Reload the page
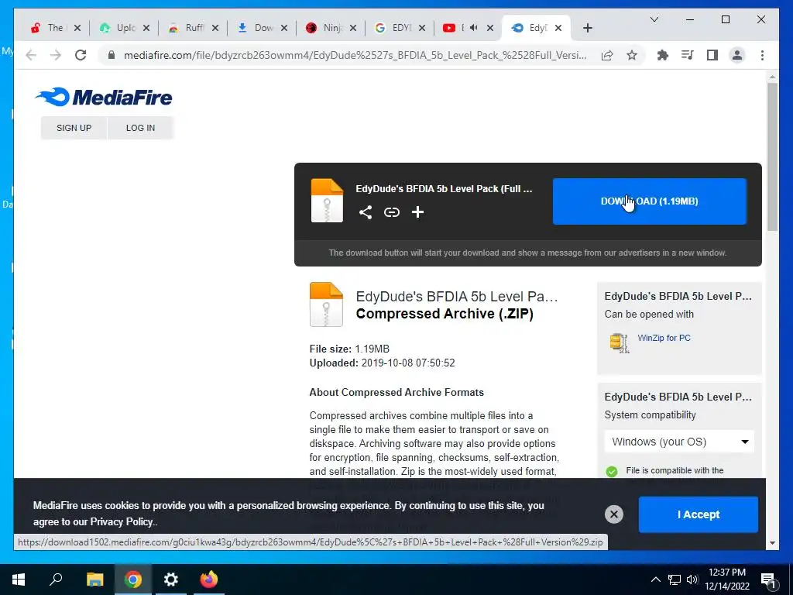The width and height of the screenshot is (793, 595). click(x=81, y=55)
